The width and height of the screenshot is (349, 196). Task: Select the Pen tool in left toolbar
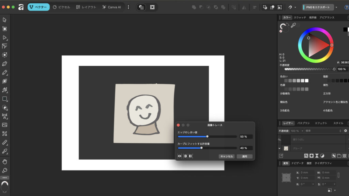coord(5,64)
